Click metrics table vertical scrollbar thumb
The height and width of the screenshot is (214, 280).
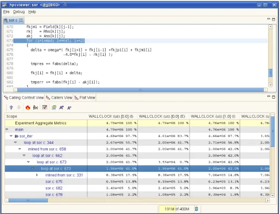point(272,131)
